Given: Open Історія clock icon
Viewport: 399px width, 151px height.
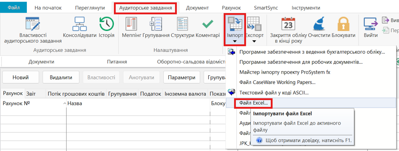Looking at the screenshot, I should [106, 24].
